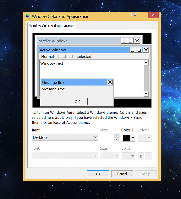This screenshot has height=199, width=181.
Task: Toggle the Bold font button
Action: 141,156
